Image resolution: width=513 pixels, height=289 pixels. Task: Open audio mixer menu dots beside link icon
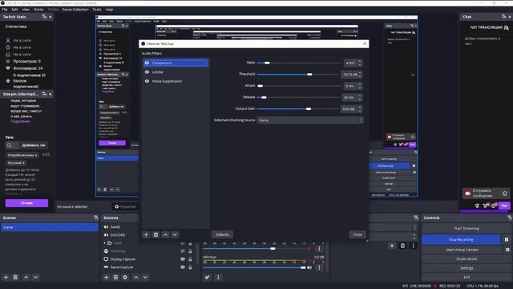pos(218,277)
